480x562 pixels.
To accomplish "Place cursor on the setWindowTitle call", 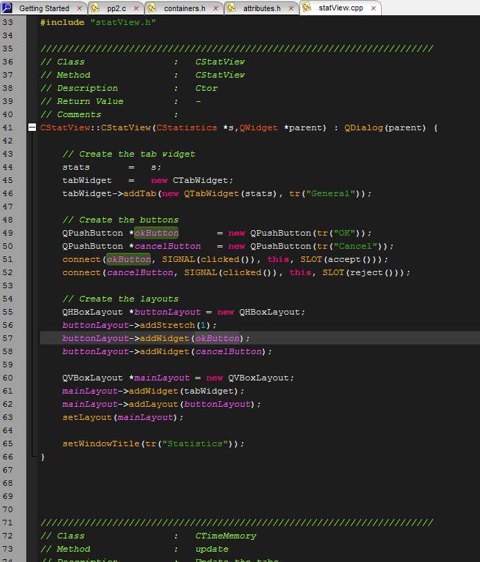I will coord(100,444).
